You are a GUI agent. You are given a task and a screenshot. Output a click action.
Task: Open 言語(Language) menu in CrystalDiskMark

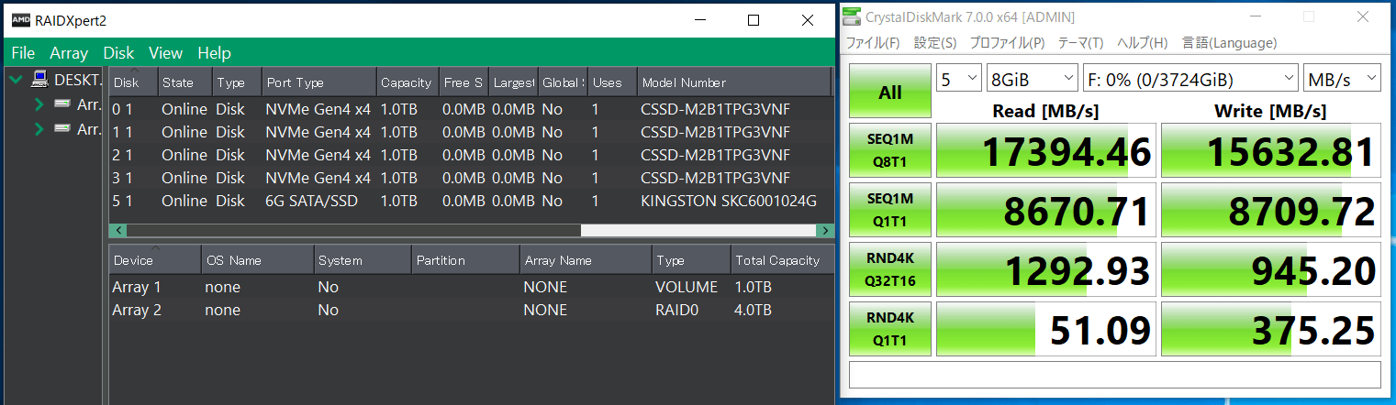1229,42
